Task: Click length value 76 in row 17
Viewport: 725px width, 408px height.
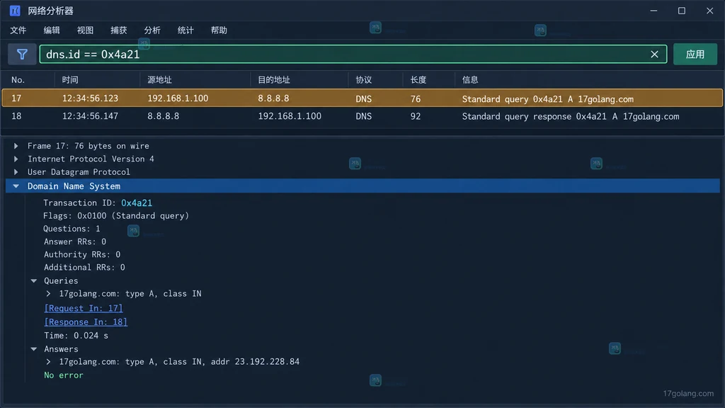Action: (415, 98)
